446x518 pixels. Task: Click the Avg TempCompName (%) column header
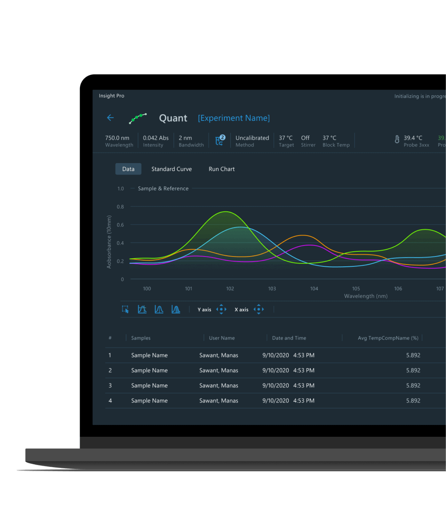[x=388, y=338]
